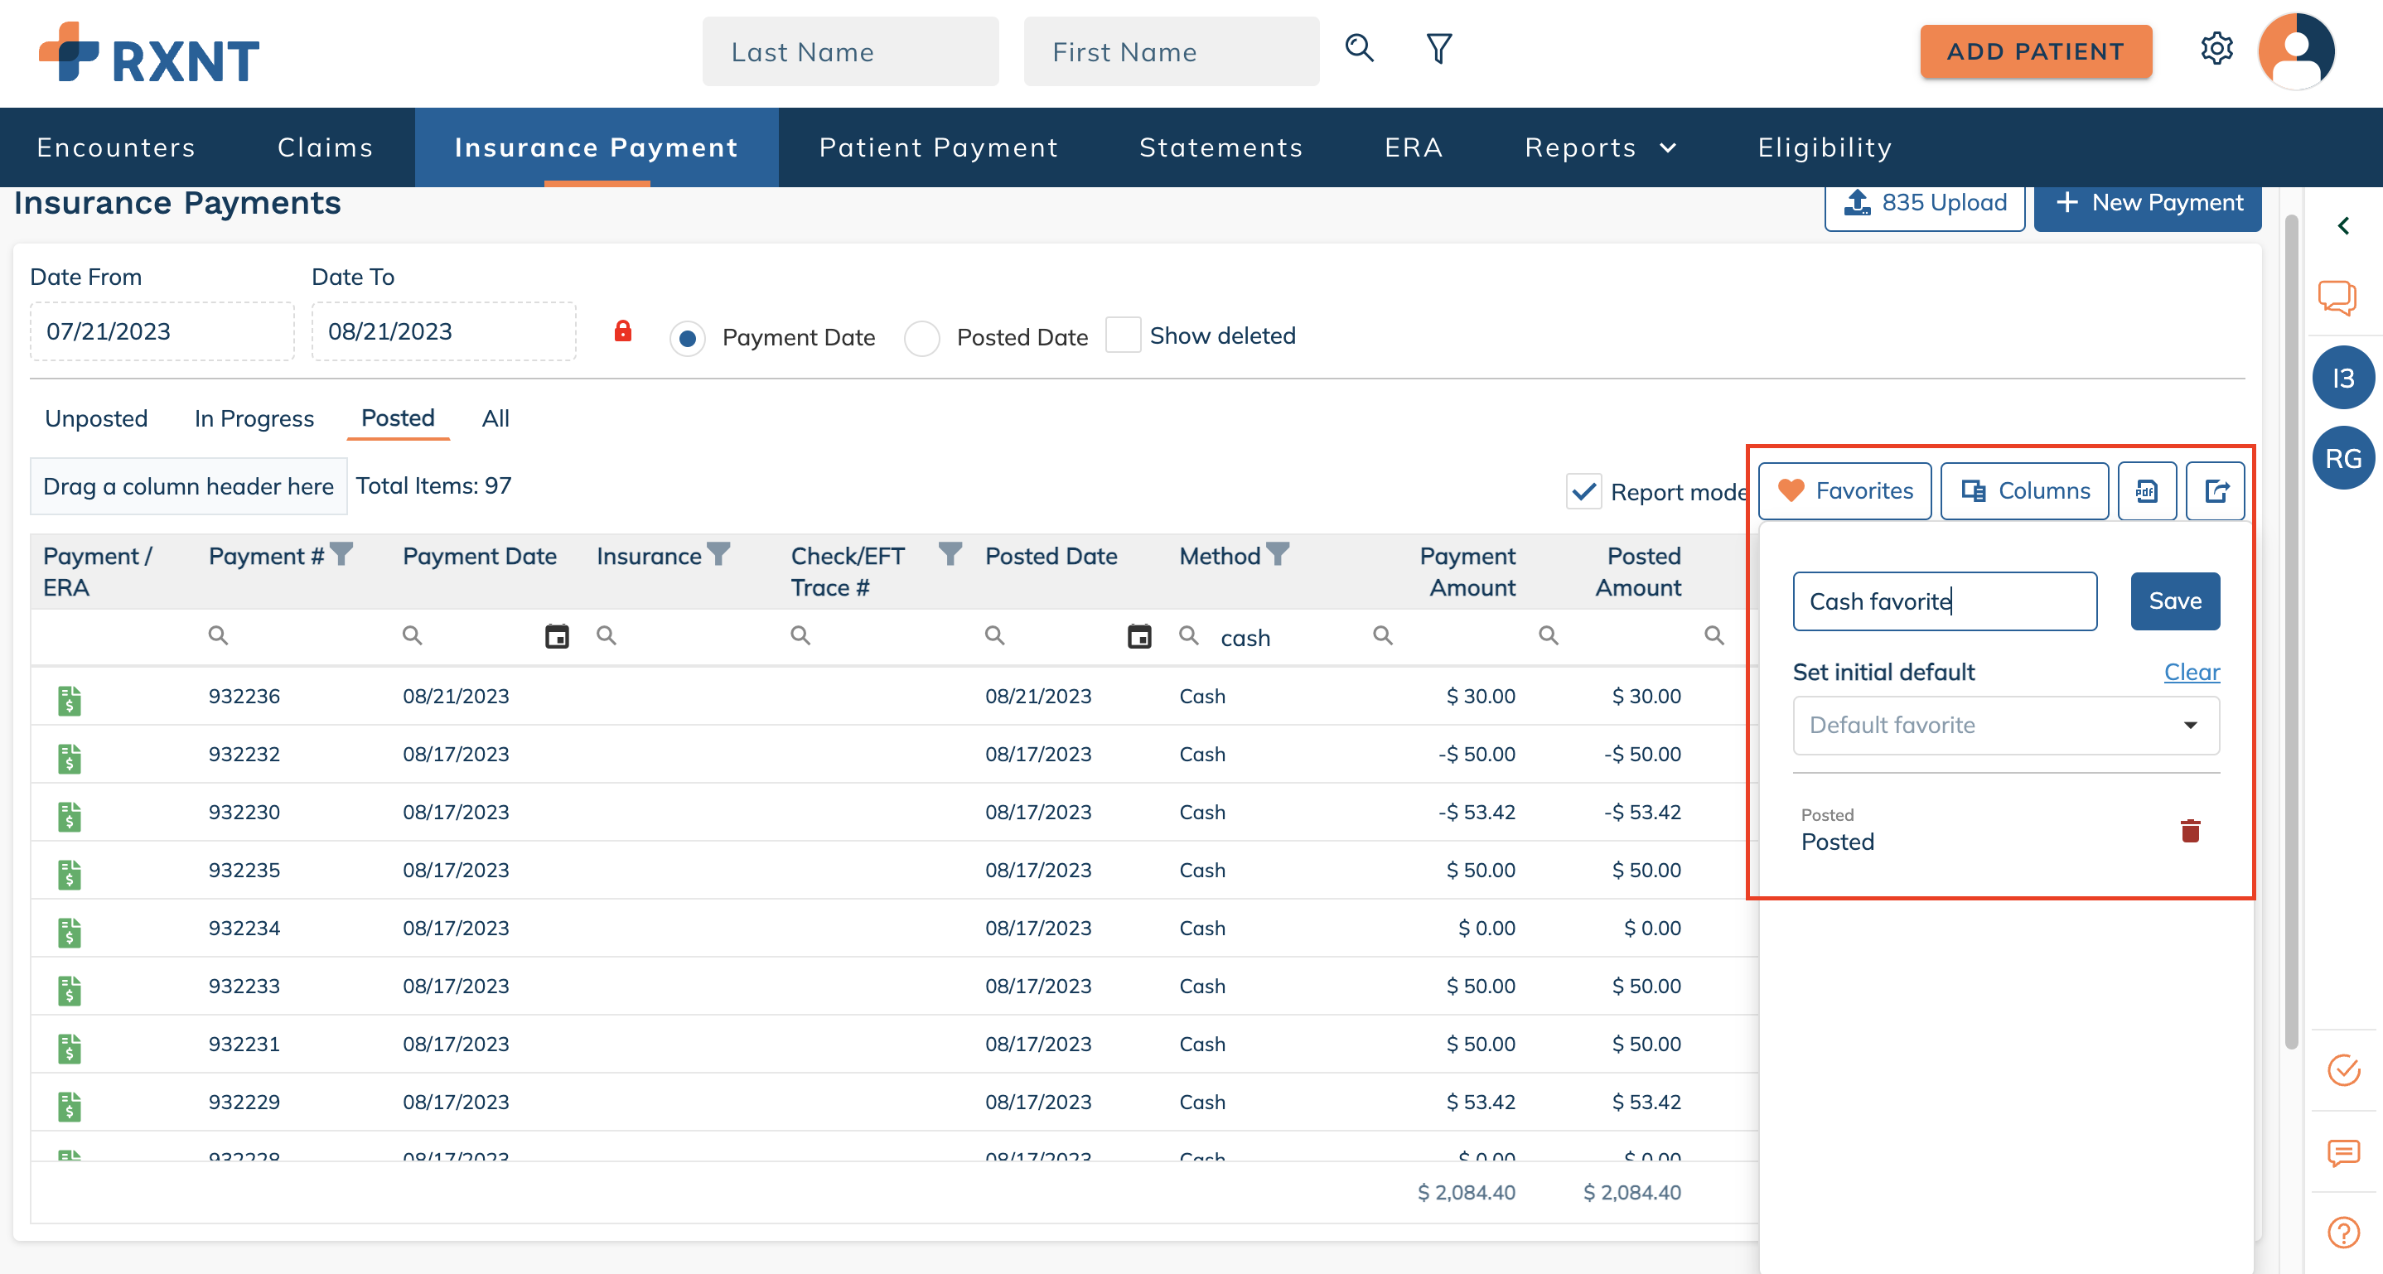
Task: Click the Clear link
Action: [x=2192, y=672]
